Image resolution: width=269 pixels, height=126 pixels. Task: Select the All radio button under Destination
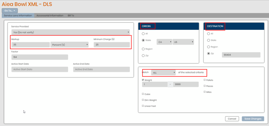(x=208, y=34)
